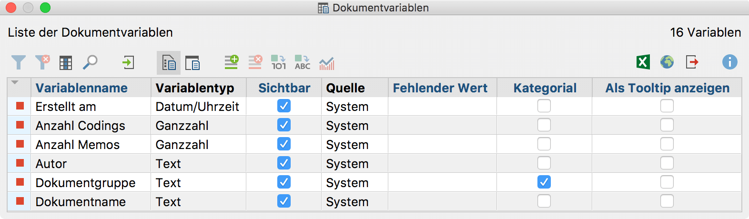
Task: Uncheck Sichtbar for Anzahl Codings
Action: [x=284, y=125]
